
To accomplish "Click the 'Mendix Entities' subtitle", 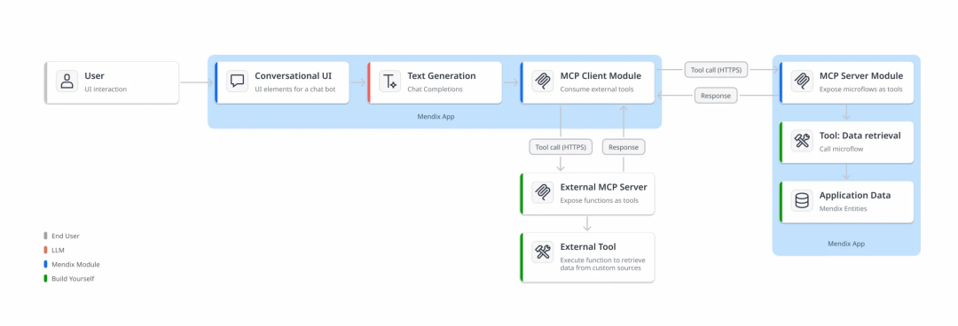I will coord(843,209).
